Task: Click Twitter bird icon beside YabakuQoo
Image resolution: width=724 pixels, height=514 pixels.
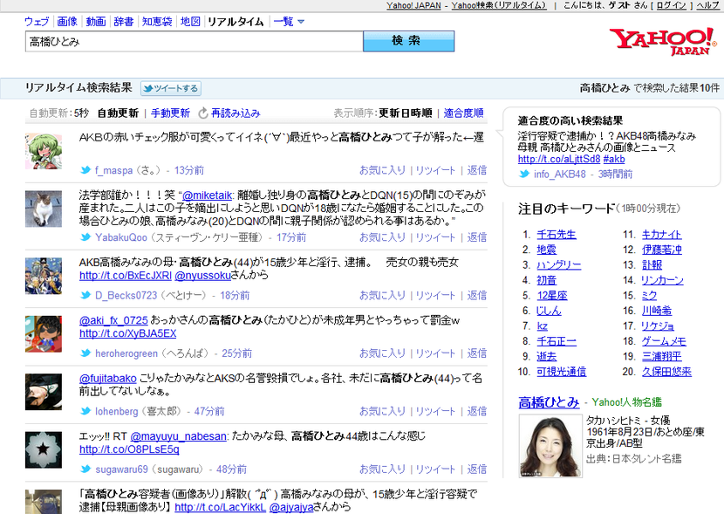Action: point(85,237)
